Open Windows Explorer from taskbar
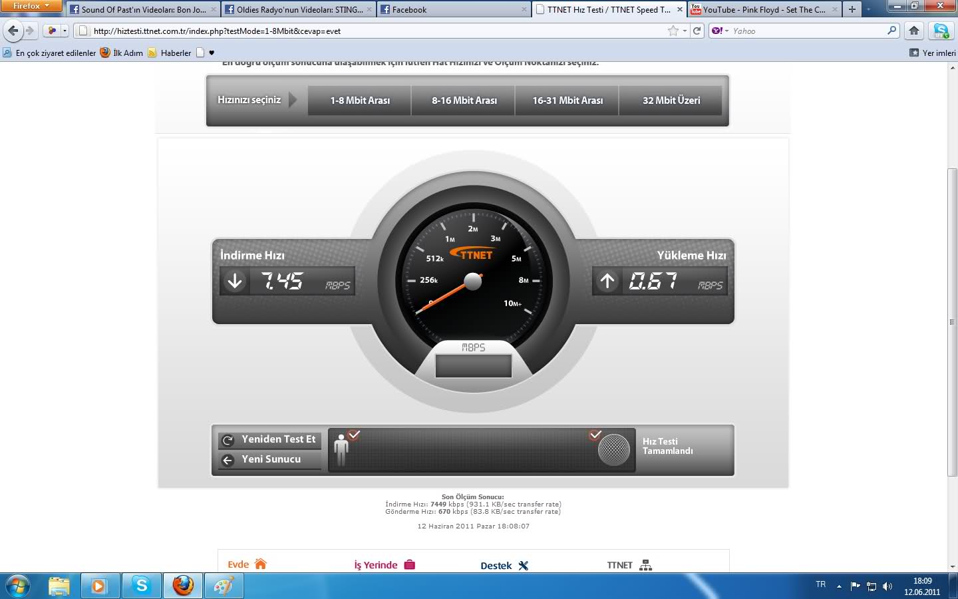This screenshot has height=599, width=958. coord(59,586)
